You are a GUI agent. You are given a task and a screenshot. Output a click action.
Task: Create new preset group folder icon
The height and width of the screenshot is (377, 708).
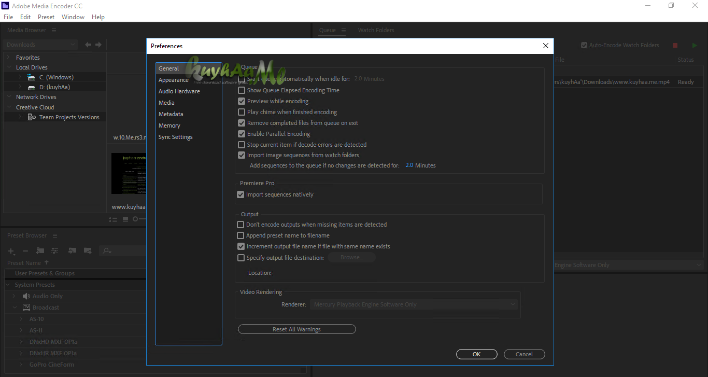40,250
